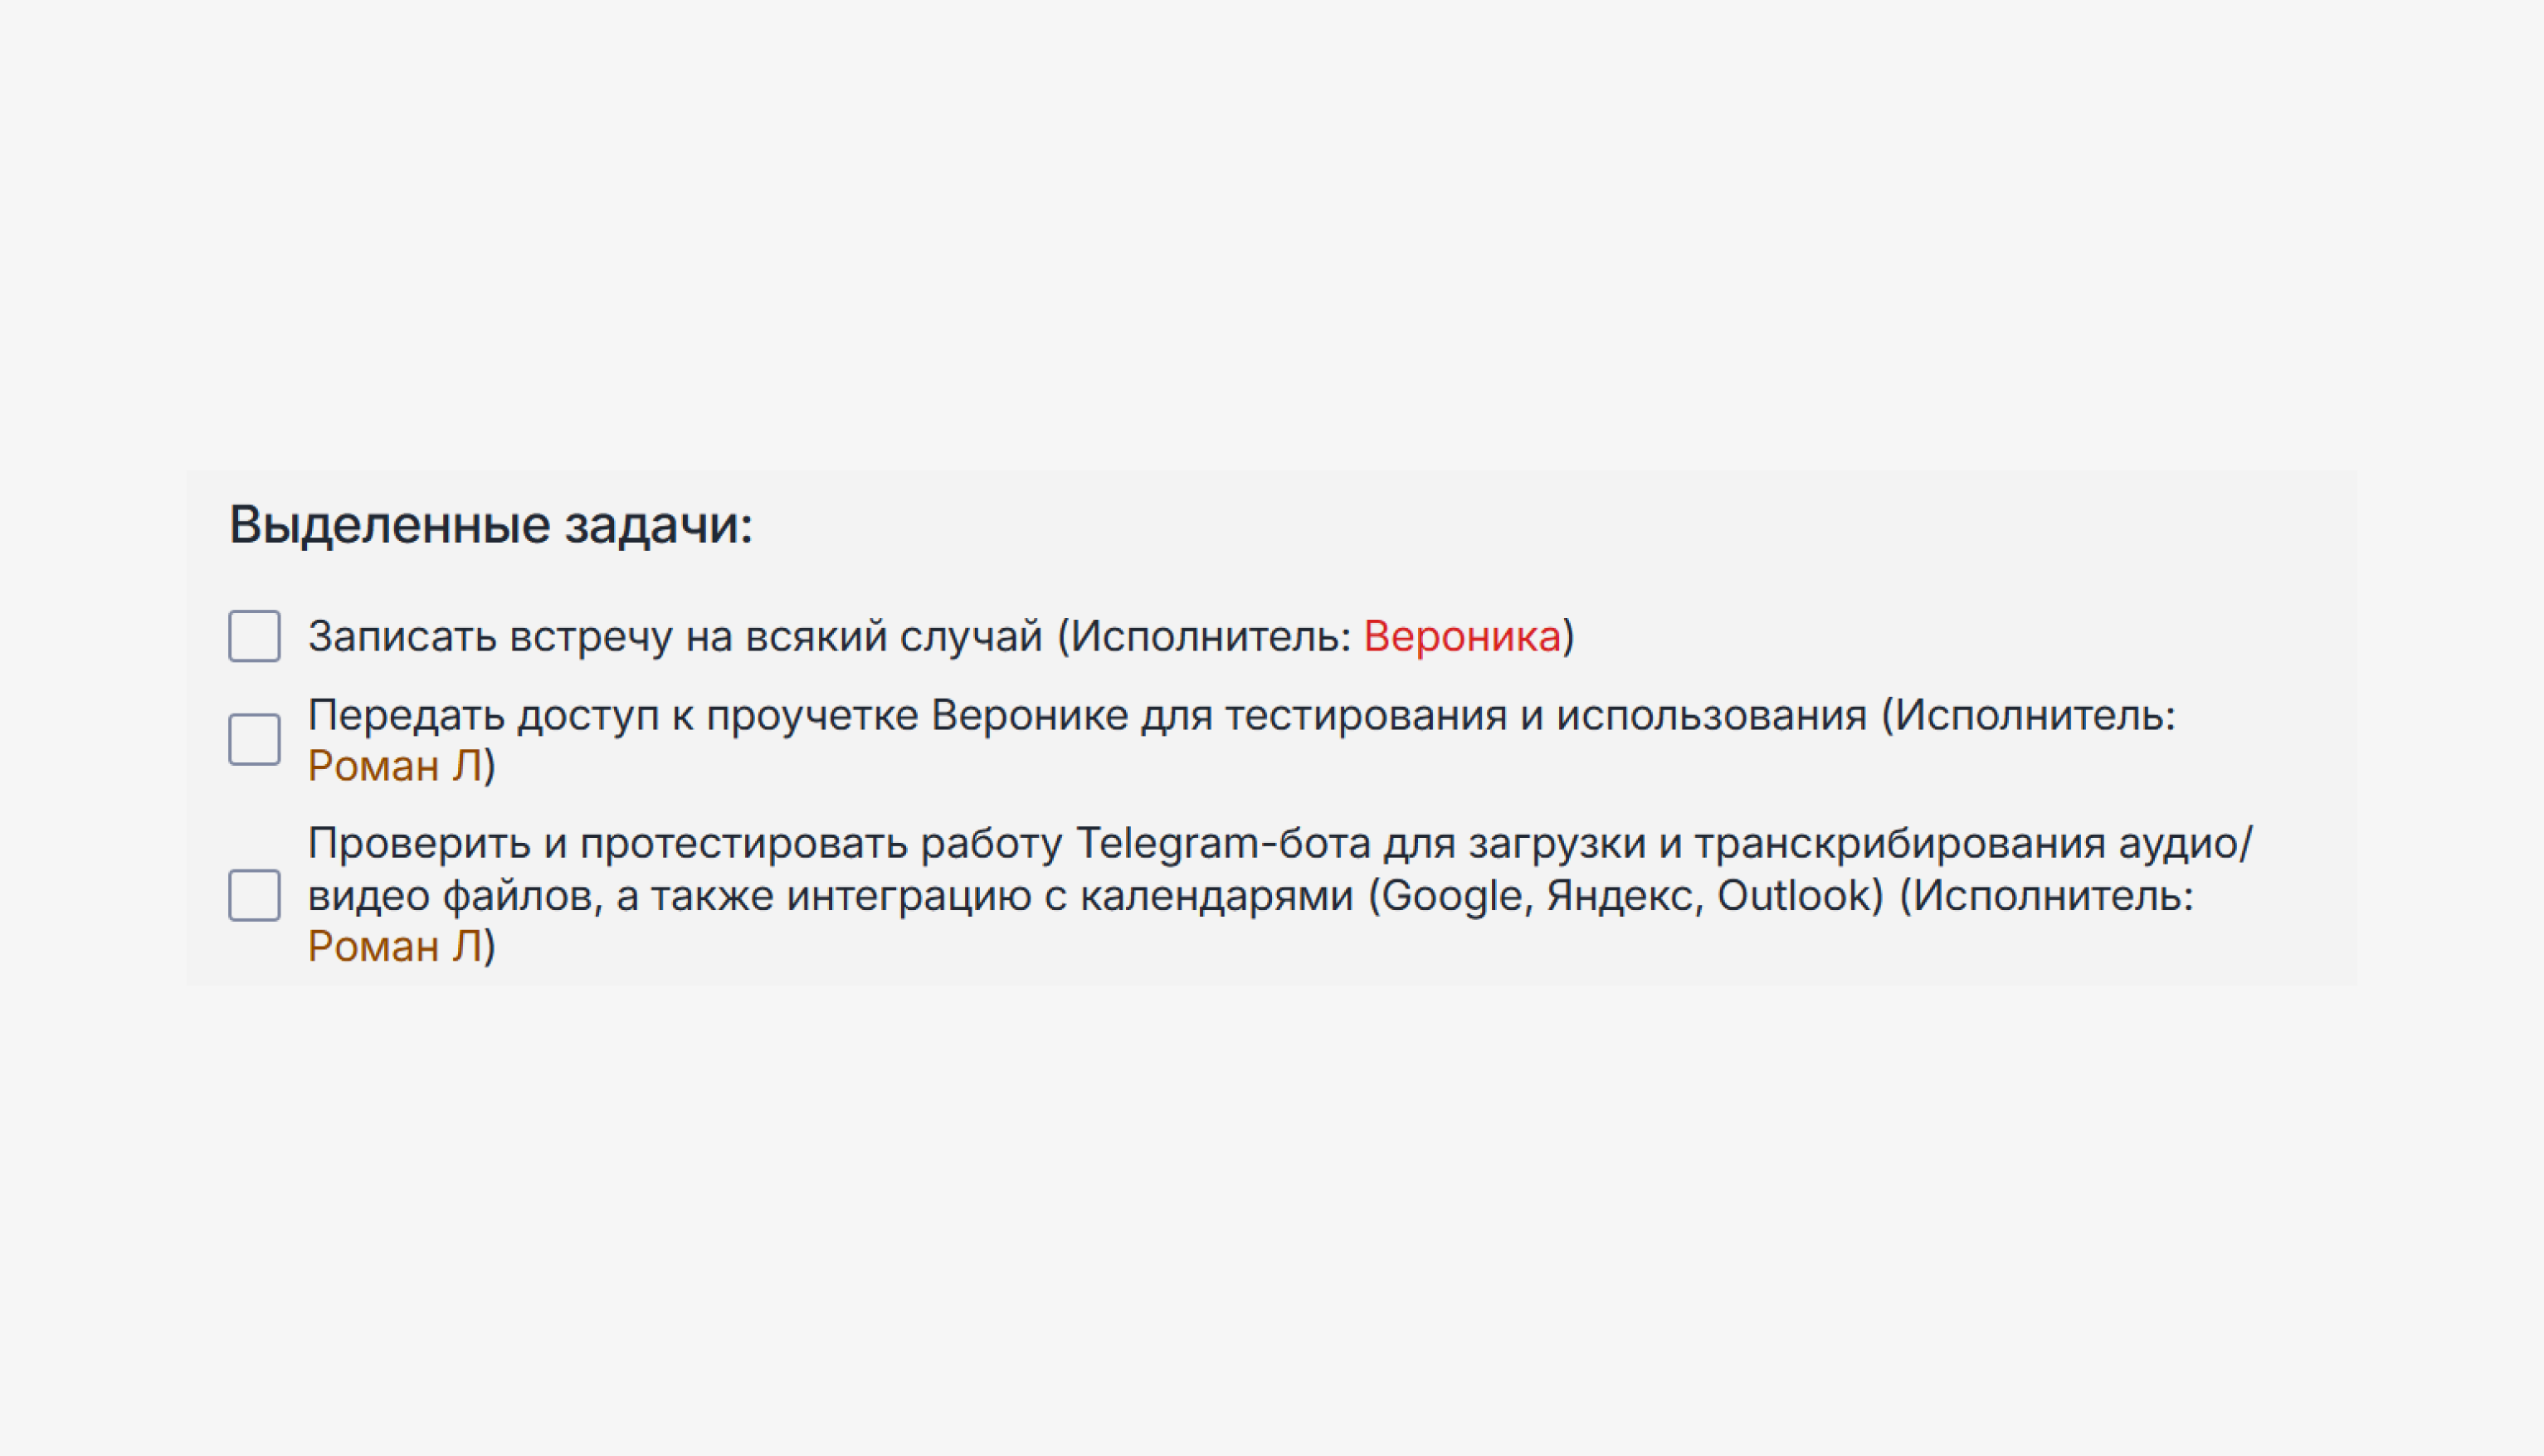Open the red assignee name Вероника

click(x=1461, y=637)
